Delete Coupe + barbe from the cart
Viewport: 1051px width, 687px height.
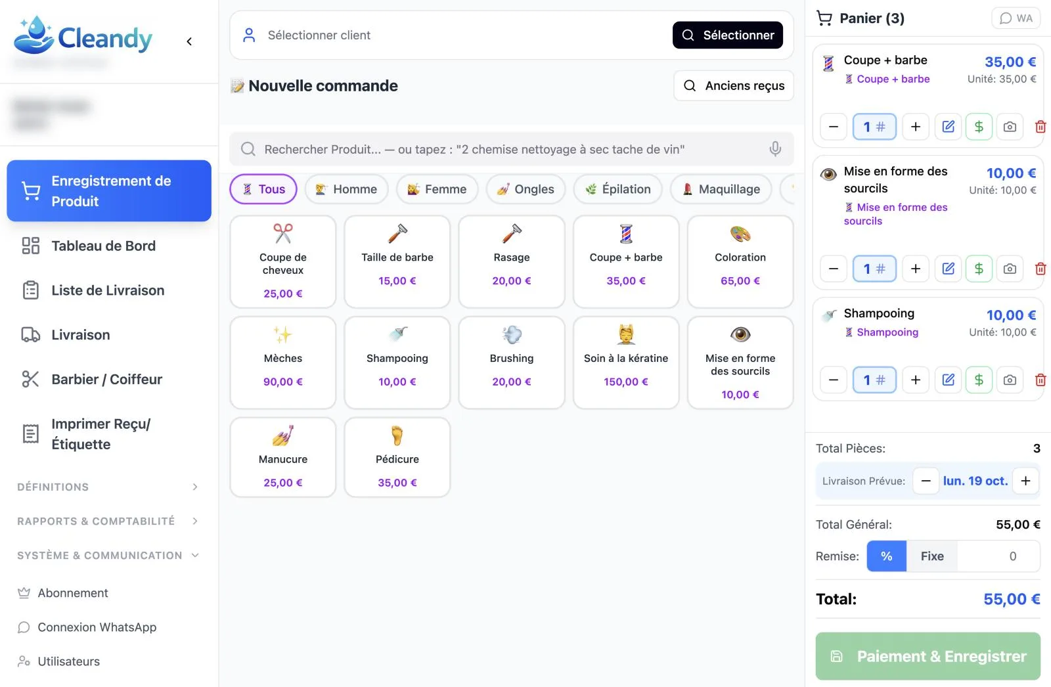1040,127
